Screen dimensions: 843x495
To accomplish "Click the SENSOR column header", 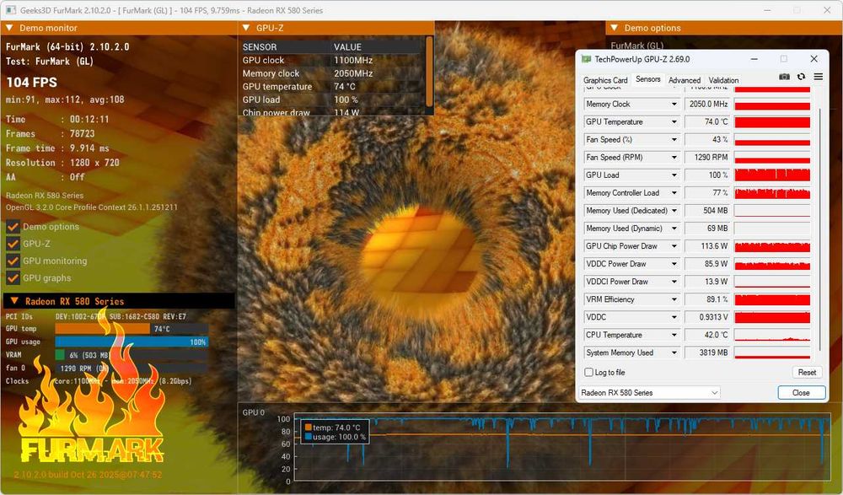I will pyautogui.click(x=260, y=47).
